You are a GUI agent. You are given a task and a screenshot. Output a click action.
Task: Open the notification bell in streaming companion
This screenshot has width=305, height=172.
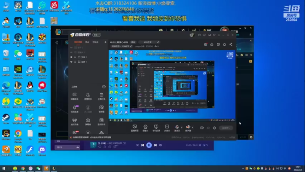225,44
